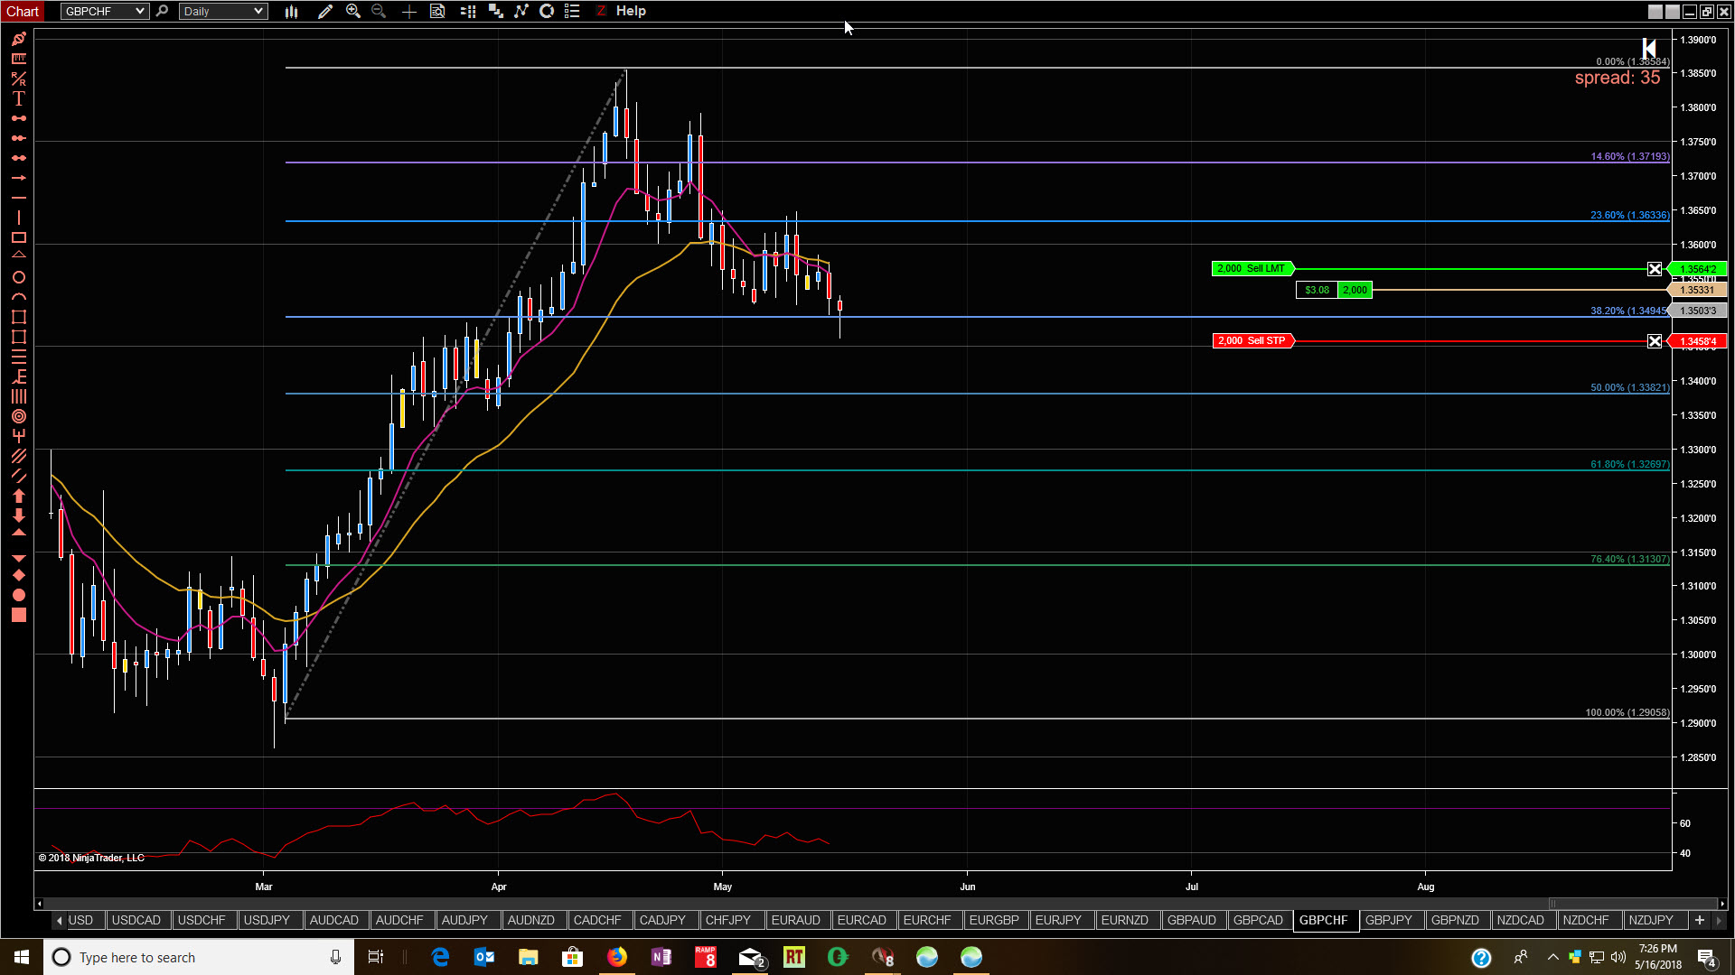Click the zoom in magnifier
The width and height of the screenshot is (1735, 975).
[353, 12]
